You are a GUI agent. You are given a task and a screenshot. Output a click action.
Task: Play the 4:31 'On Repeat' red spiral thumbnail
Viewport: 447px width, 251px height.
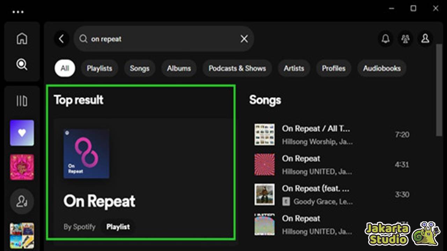pyautogui.click(x=264, y=165)
